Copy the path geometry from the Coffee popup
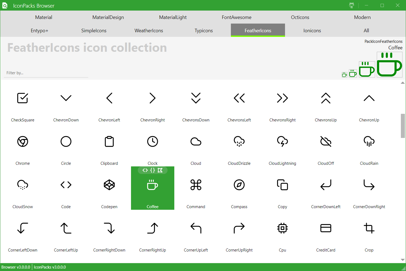Image resolution: width=406 pixels, height=271 pixels. pyautogui.click(x=160, y=170)
